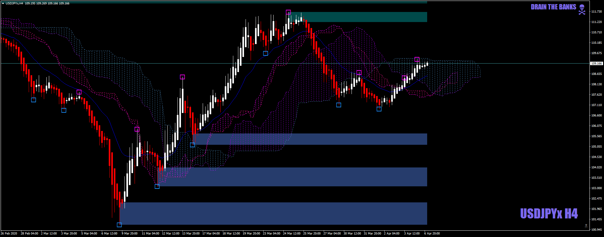Viewport: 604px width, 237px height.
Task: Click the 19 Mar 20:00 time axis label
Action: click(x=252, y=234)
